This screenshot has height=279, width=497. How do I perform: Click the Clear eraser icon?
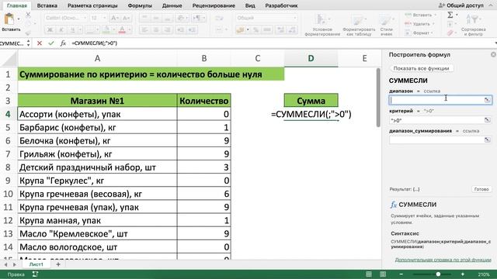(450, 33)
